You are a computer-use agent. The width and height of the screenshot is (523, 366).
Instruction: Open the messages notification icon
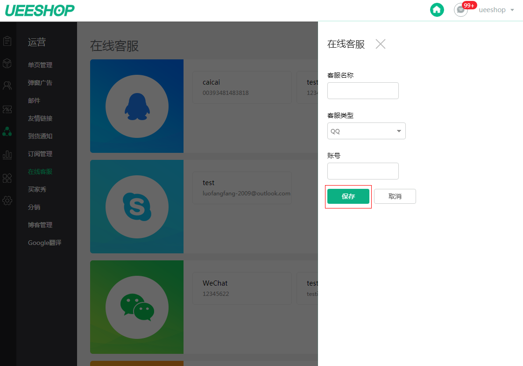coord(460,10)
